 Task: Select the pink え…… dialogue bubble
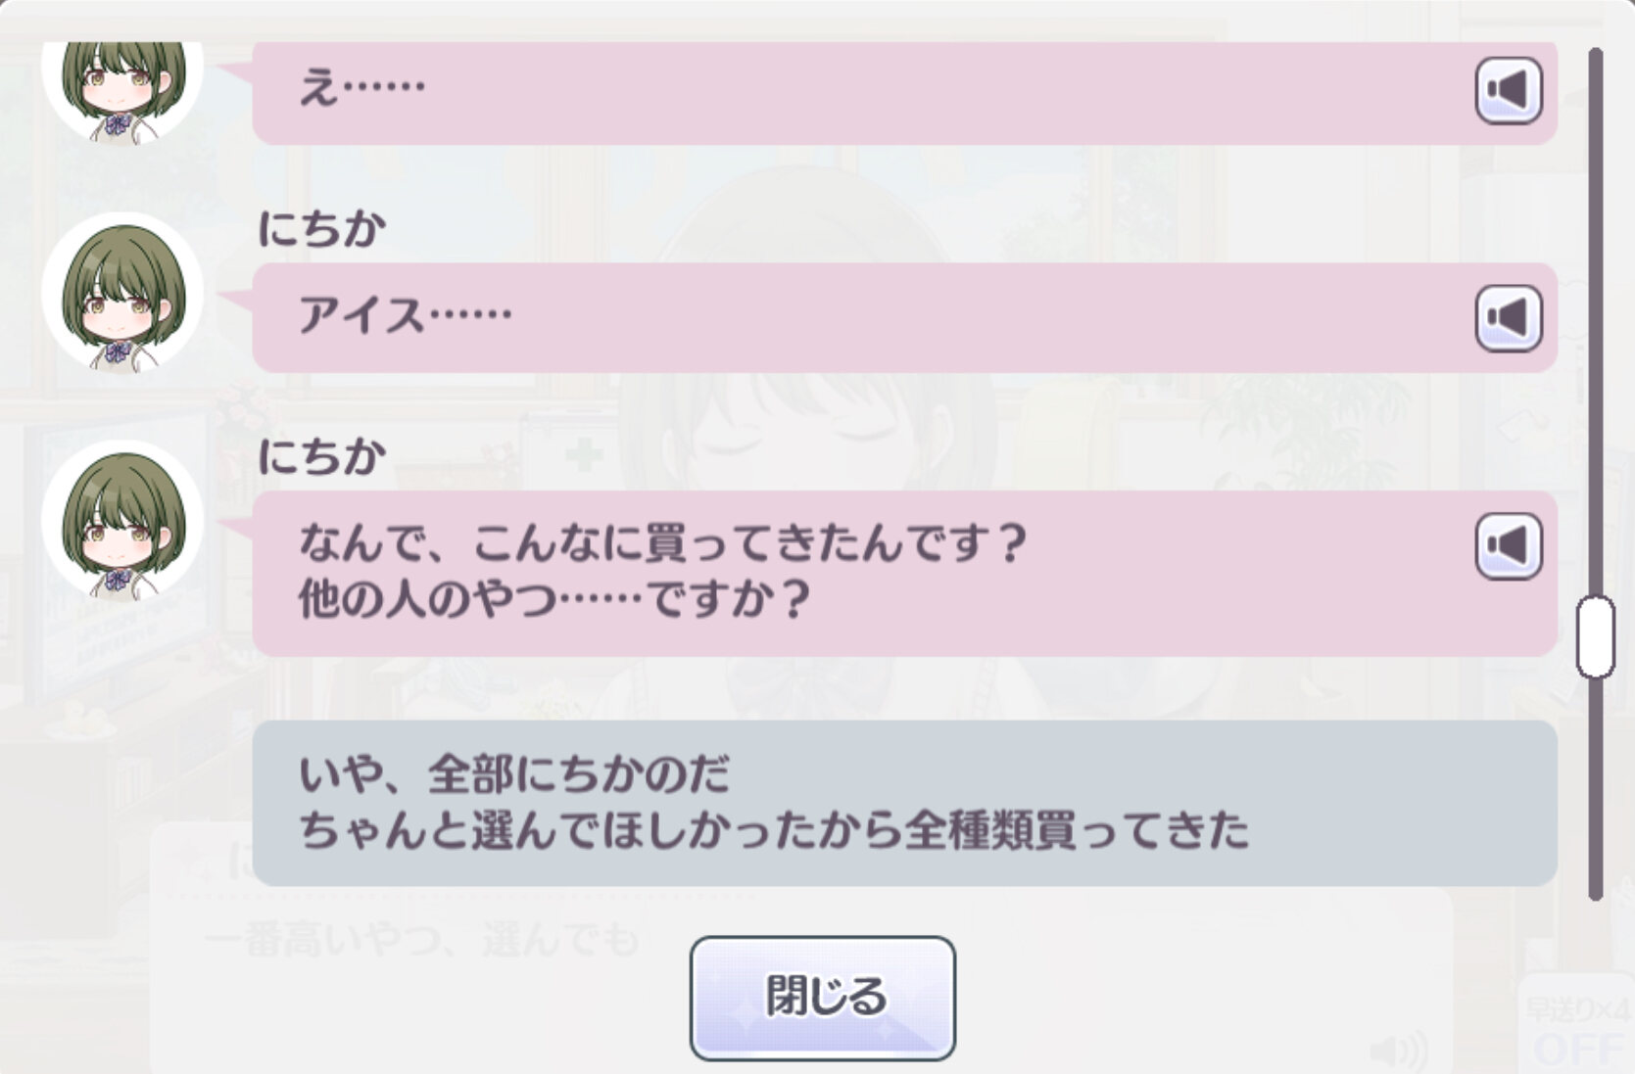(x=905, y=93)
